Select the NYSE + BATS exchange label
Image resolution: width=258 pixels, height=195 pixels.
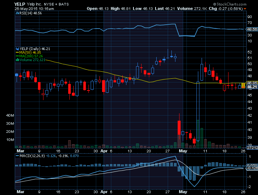[x=56, y=4]
